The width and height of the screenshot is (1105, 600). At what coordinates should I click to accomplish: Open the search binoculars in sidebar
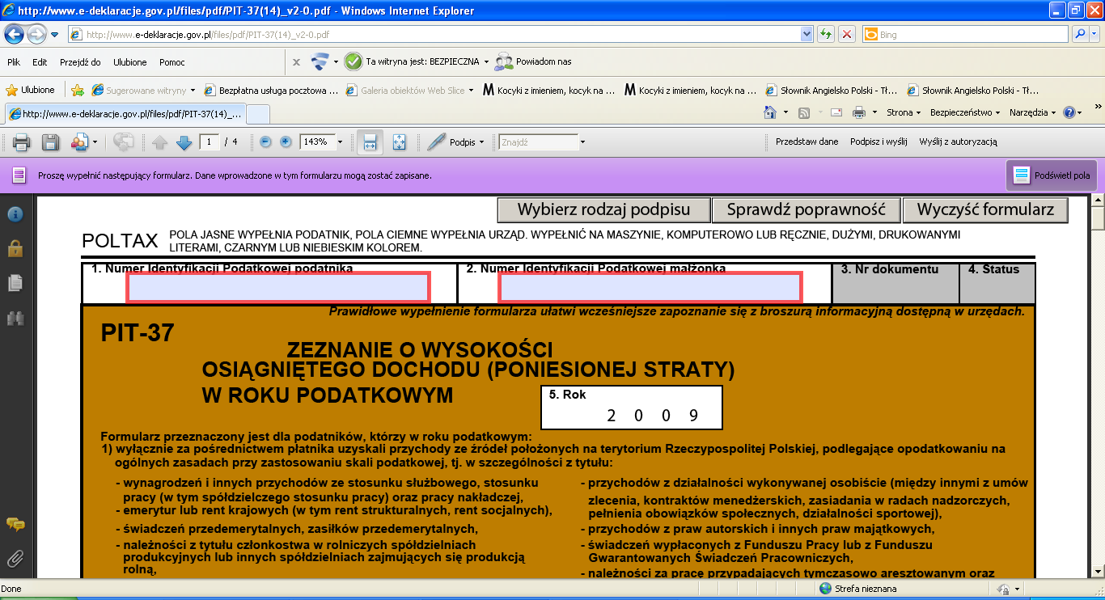(x=15, y=318)
